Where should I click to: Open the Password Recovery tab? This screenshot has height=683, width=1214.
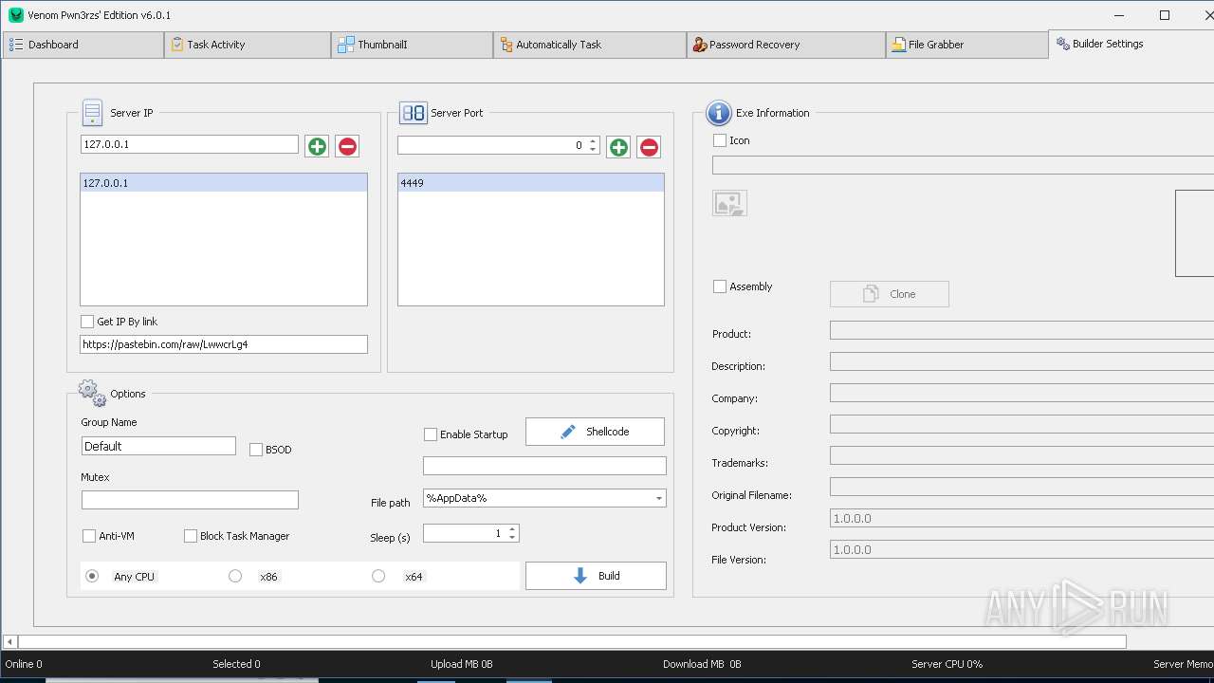786,45
